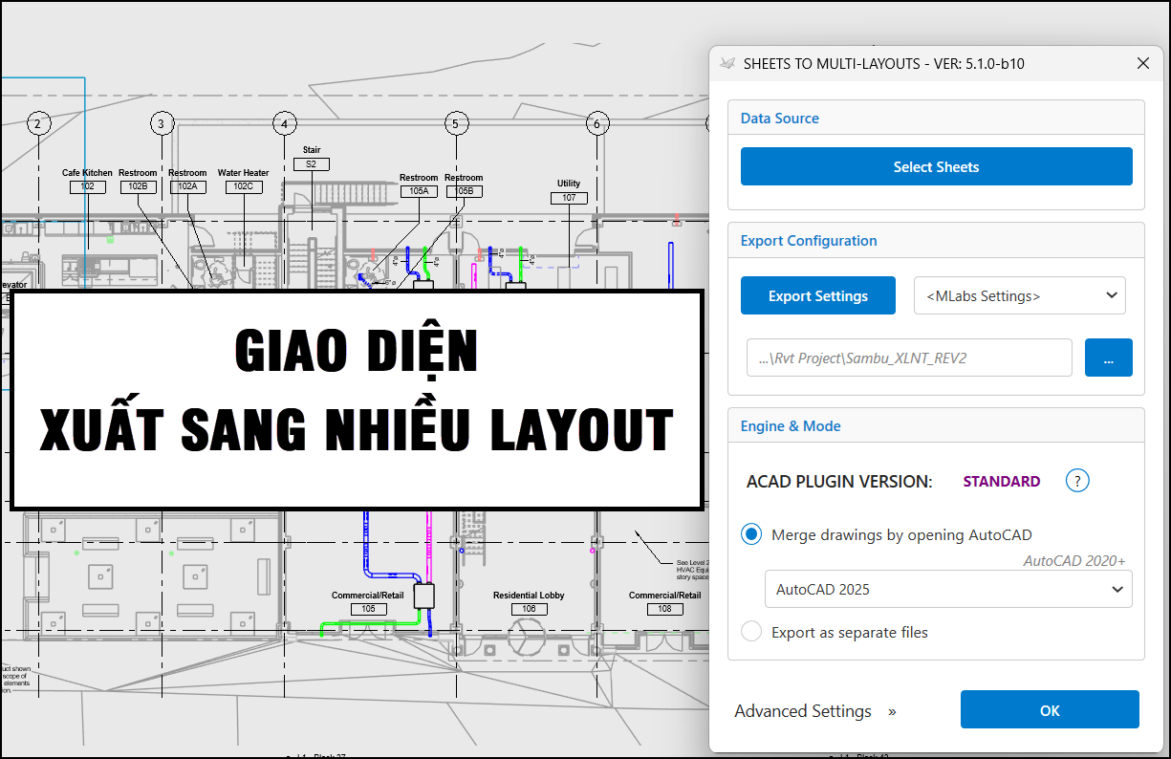1171x759 pixels.
Task: Click the AutoCAD 2020+ hint text
Action: [x=1073, y=560]
